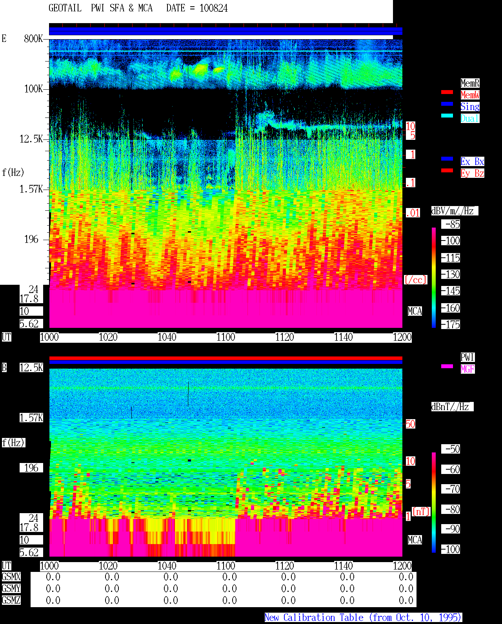Click the -60 magnetic scale value
The width and height of the screenshot is (502, 624).
click(451, 469)
